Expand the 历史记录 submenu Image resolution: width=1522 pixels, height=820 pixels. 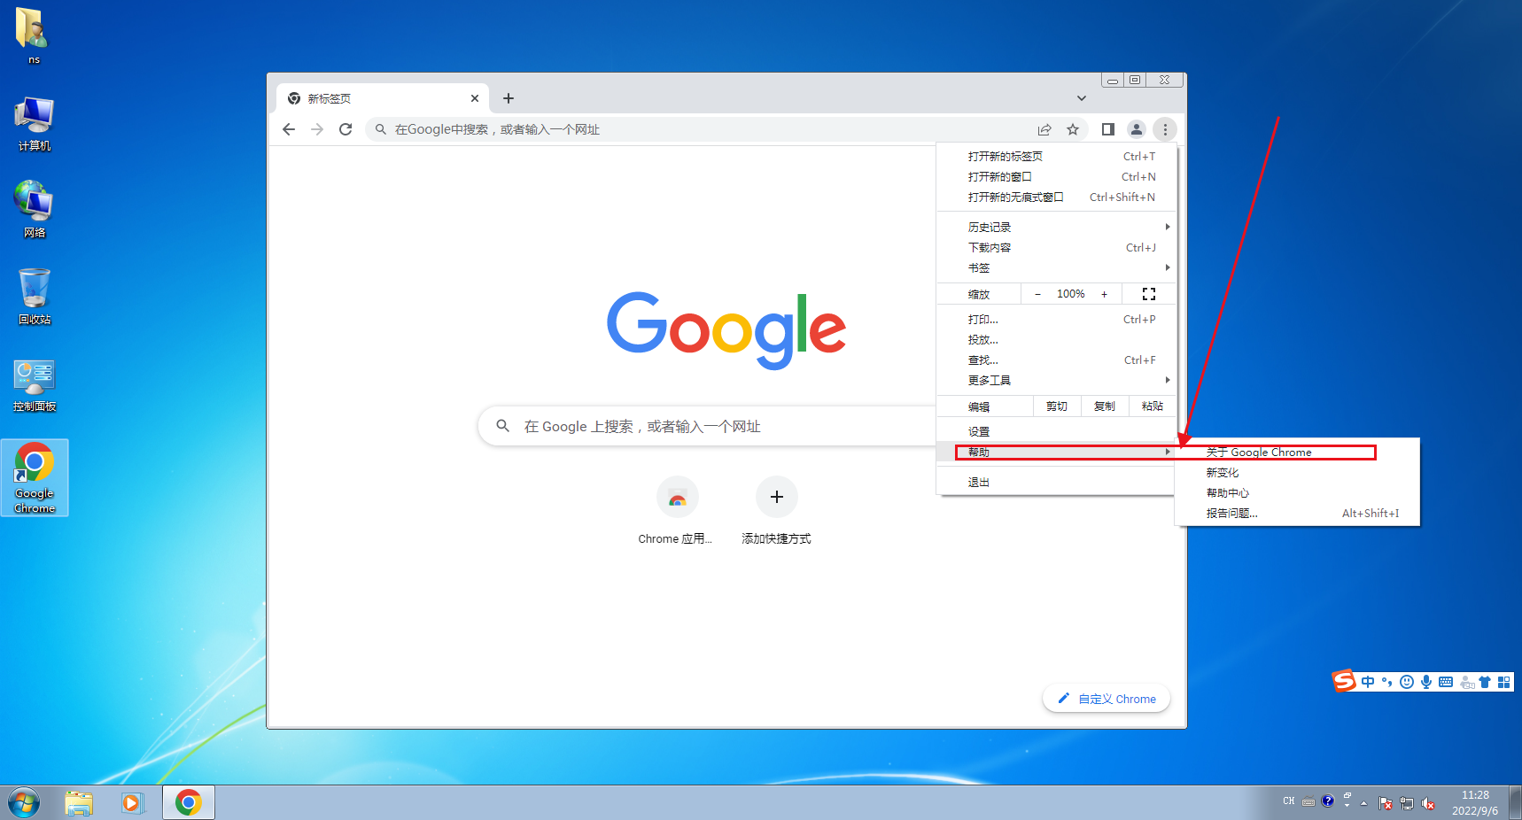click(1056, 228)
